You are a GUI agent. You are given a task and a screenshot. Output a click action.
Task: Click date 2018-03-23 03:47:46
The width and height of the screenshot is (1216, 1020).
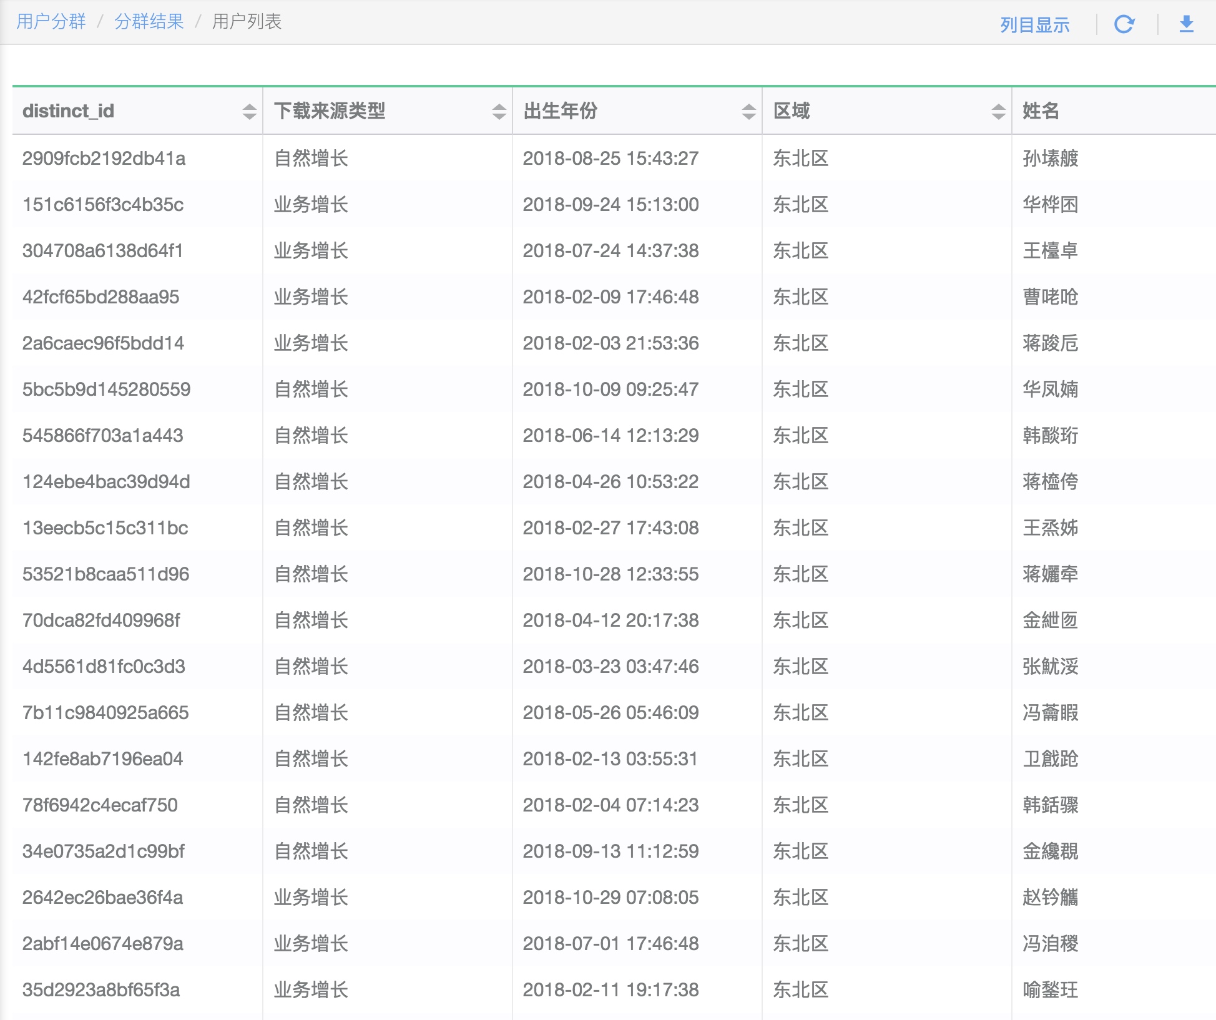click(x=610, y=667)
